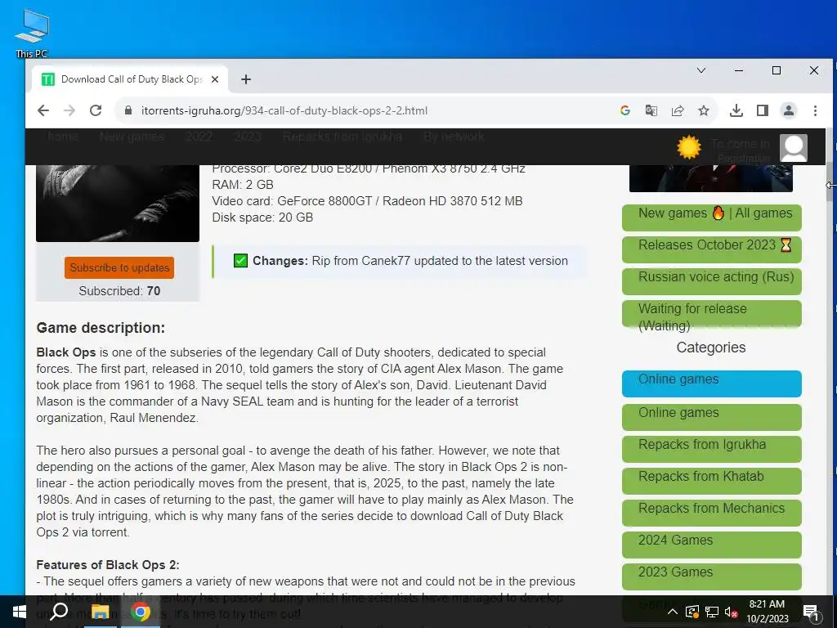The image size is (837, 628).
Task: Open Chrome downloads panel
Action: (x=736, y=110)
